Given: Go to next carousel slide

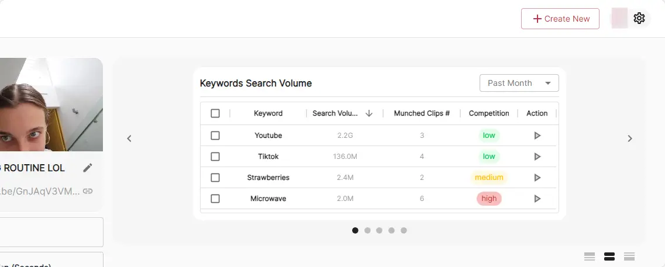Looking at the screenshot, I should click(x=630, y=138).
